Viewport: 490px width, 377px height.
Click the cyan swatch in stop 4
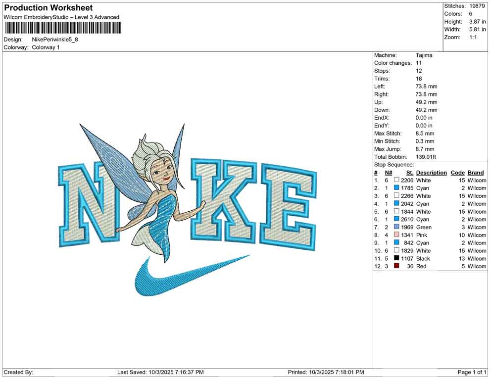click(x=396, y=203)
